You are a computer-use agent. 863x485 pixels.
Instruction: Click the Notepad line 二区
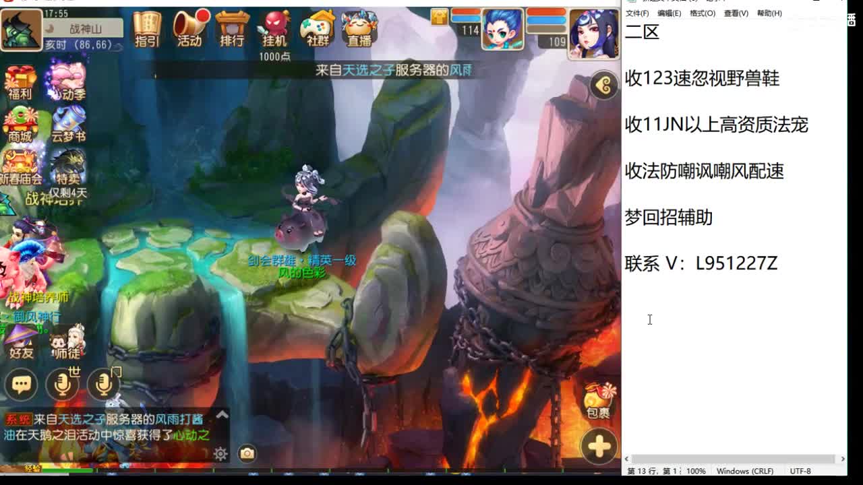(x=642, y=32)
